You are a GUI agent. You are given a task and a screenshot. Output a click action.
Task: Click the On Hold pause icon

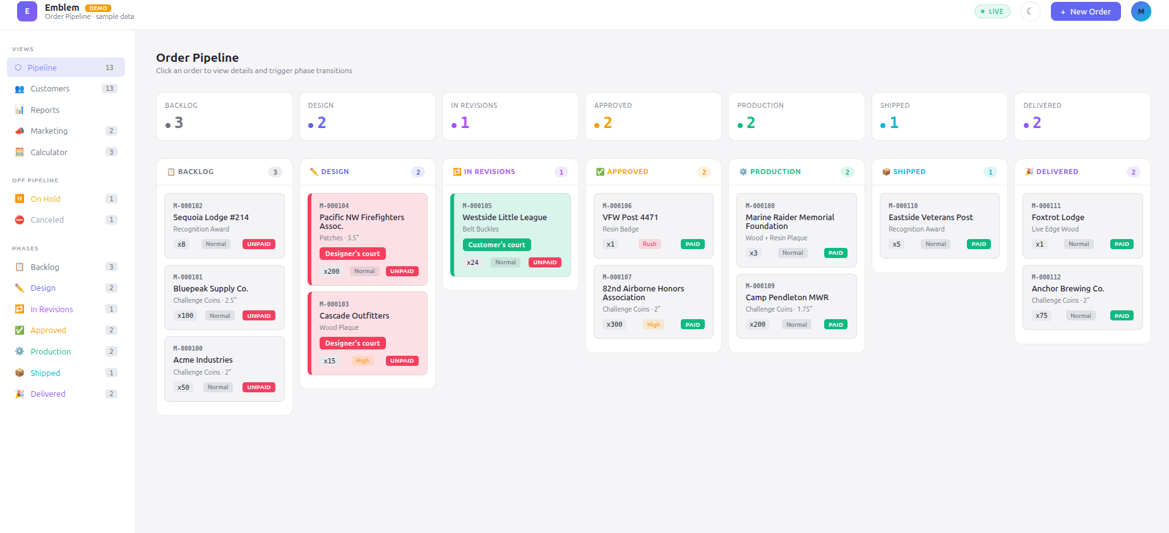(20, 199)
